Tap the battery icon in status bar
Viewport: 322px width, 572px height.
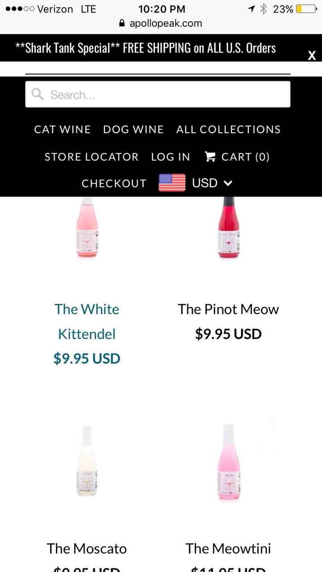[x=305, y=9]
